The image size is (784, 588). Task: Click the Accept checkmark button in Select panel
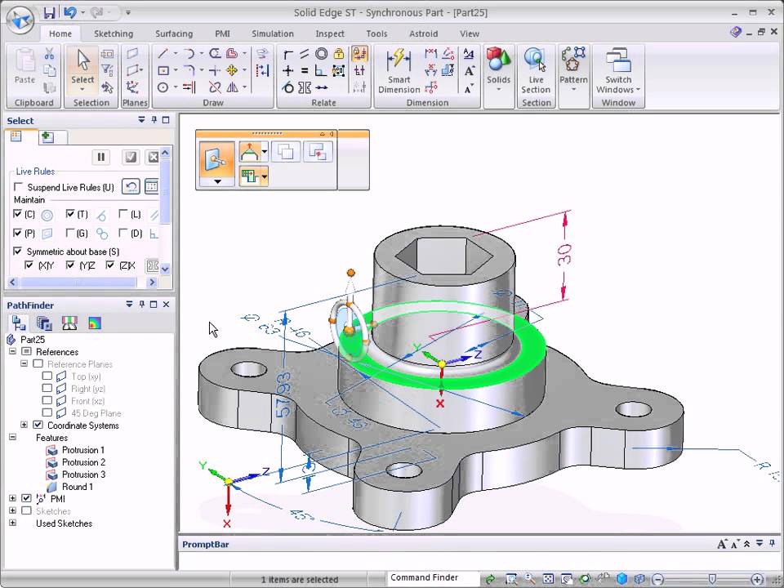click(131, 157)
